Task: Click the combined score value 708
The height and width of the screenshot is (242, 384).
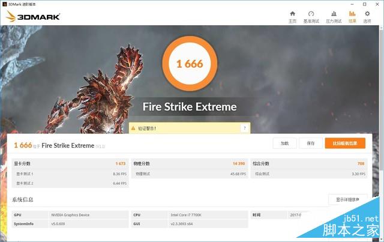Action: coord(361,163)
